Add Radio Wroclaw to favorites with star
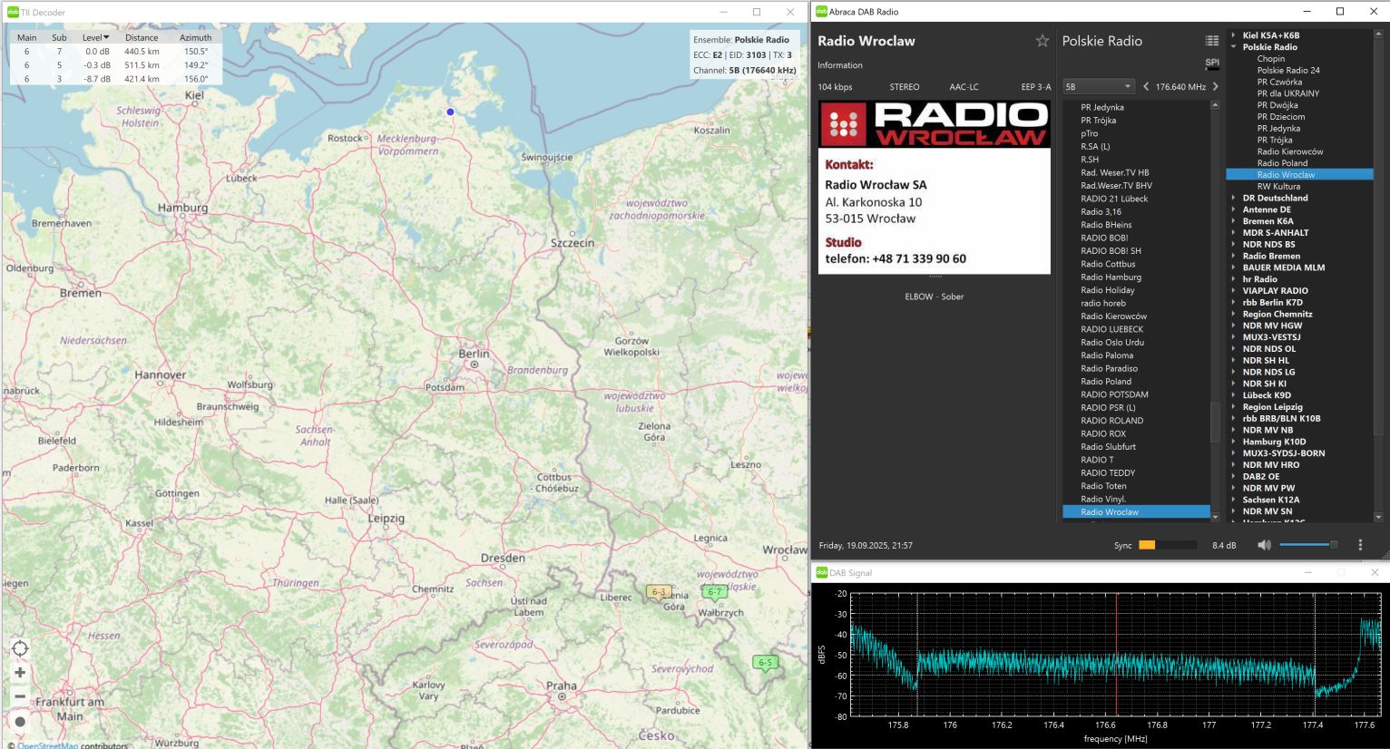Viewport: 1390px width, 749px height. pos(1042,41)
